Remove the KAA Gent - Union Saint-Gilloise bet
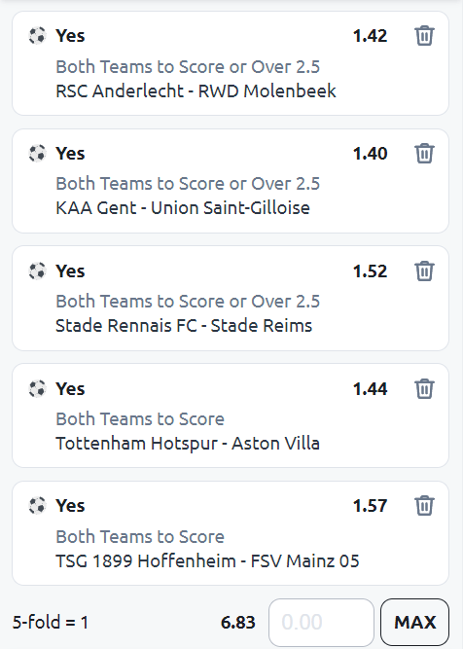The height and width of the screenshot is (649, 463). coord(424,153)
